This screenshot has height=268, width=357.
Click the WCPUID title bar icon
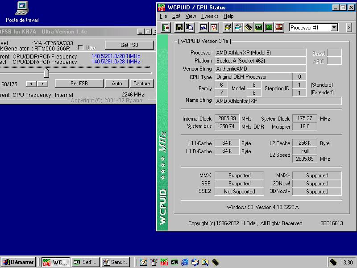click(x=162, y=8)
